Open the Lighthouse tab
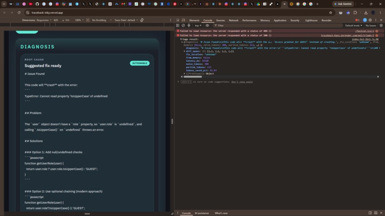Image resolution: width=385 pixels, height=216 pixels. coord(311,21)
